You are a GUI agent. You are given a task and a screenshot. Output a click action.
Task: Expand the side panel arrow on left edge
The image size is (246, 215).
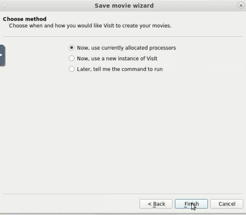[x=1, y=55]
